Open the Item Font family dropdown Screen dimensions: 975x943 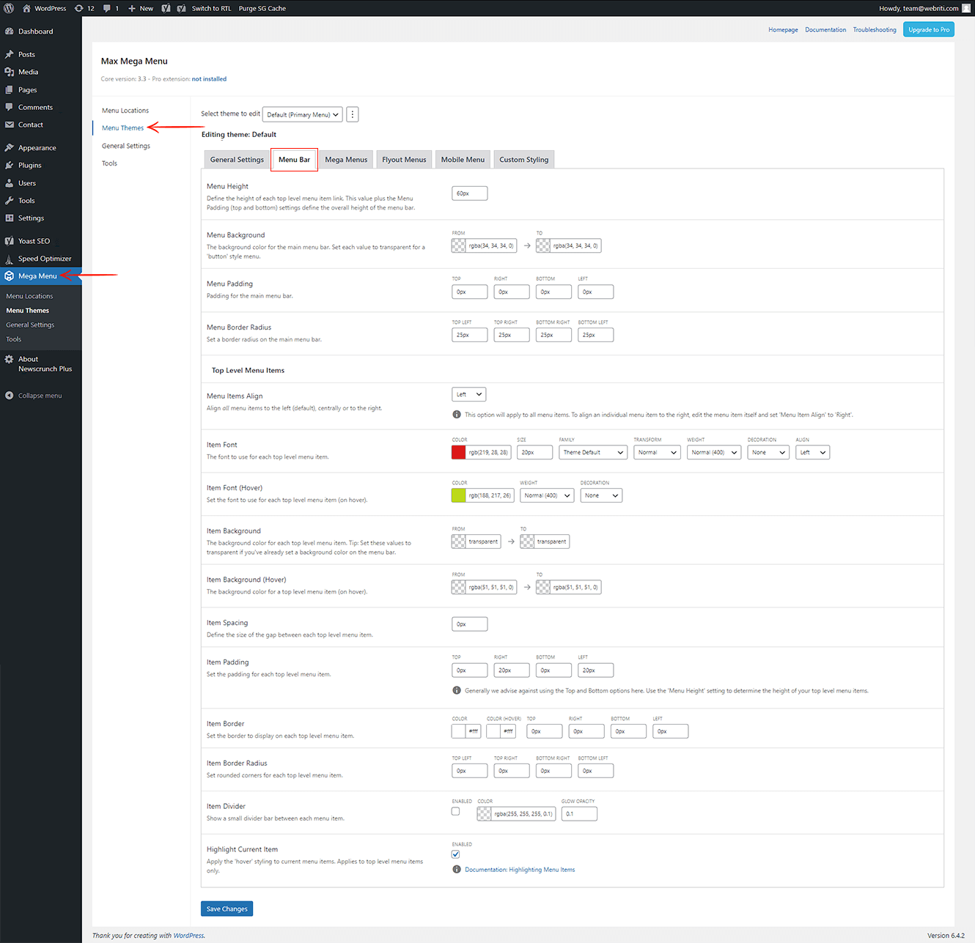(593, 452)
